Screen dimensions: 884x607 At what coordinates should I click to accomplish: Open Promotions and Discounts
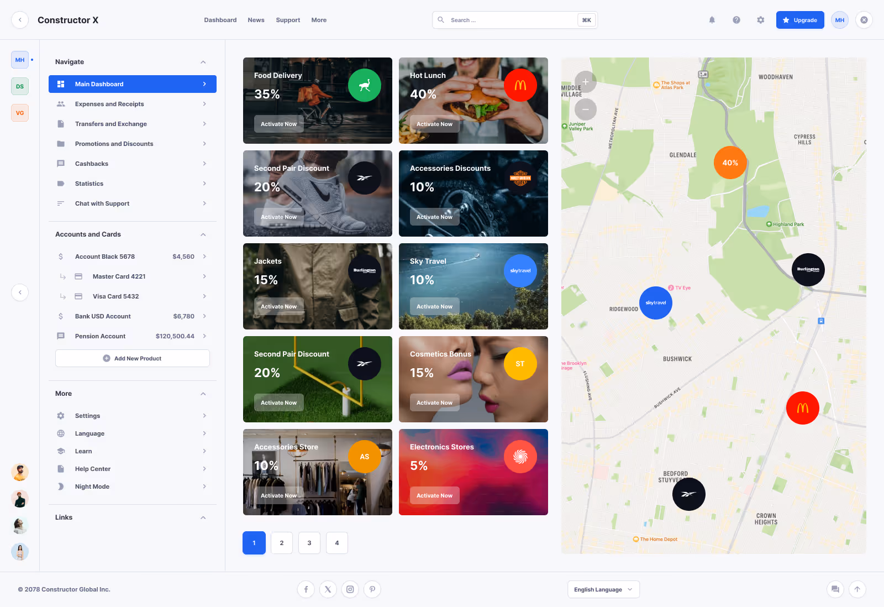pyautogui.click(x=133, y=144)
